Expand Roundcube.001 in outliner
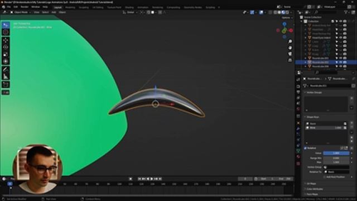 pos(306,58)
